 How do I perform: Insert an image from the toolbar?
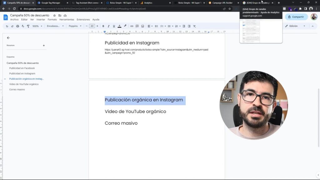142,26
